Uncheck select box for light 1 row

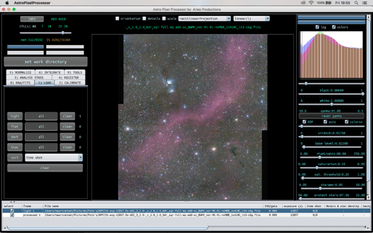point(12,211)
